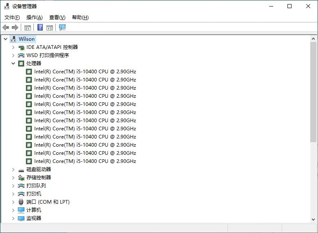Scan for hardware changes via monitor icon
318x233 pixels.
[62, 27]
